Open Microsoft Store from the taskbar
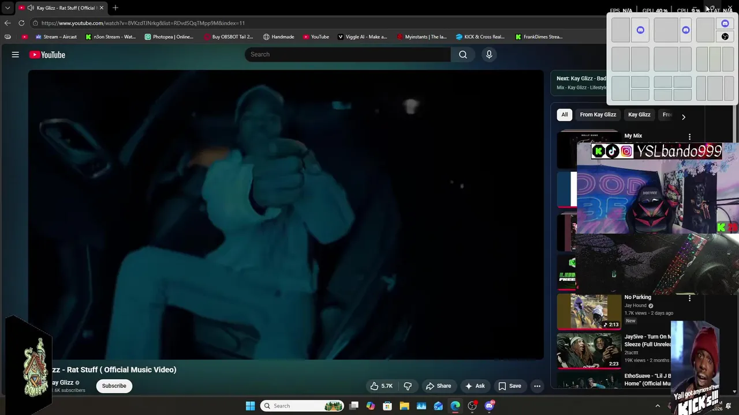The height and width of the screenshot is (415, 739). click(x=387, y=406)
